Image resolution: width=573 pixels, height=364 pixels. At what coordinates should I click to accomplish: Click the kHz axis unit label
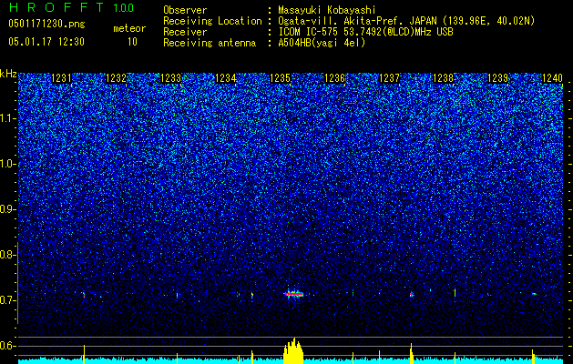pyautogui.click(x=8, y=74)
